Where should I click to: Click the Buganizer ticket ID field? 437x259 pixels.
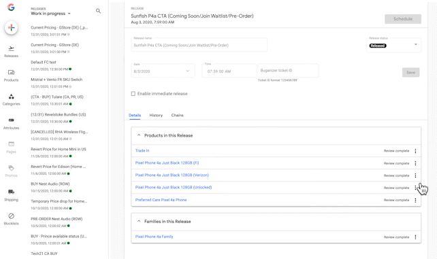pos(288,71)
